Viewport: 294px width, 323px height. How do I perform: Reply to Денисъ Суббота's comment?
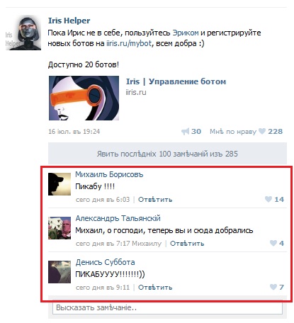tap(155, 288)
